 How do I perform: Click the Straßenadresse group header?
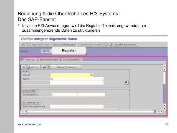(x=31, y=102)
